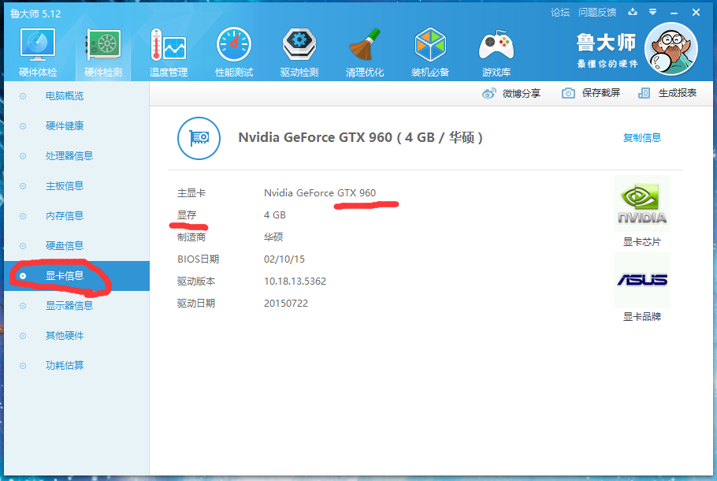Click the ASUS 显卡品牌 logo
This screenshot has width=717, height=481.
tap(642, 280)
